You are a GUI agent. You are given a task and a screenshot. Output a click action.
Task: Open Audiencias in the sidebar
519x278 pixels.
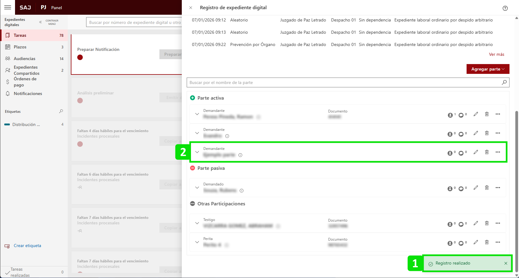click(x=25, y=59)
